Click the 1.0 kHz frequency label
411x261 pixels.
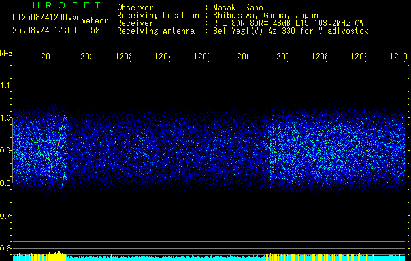coord(5,118)
